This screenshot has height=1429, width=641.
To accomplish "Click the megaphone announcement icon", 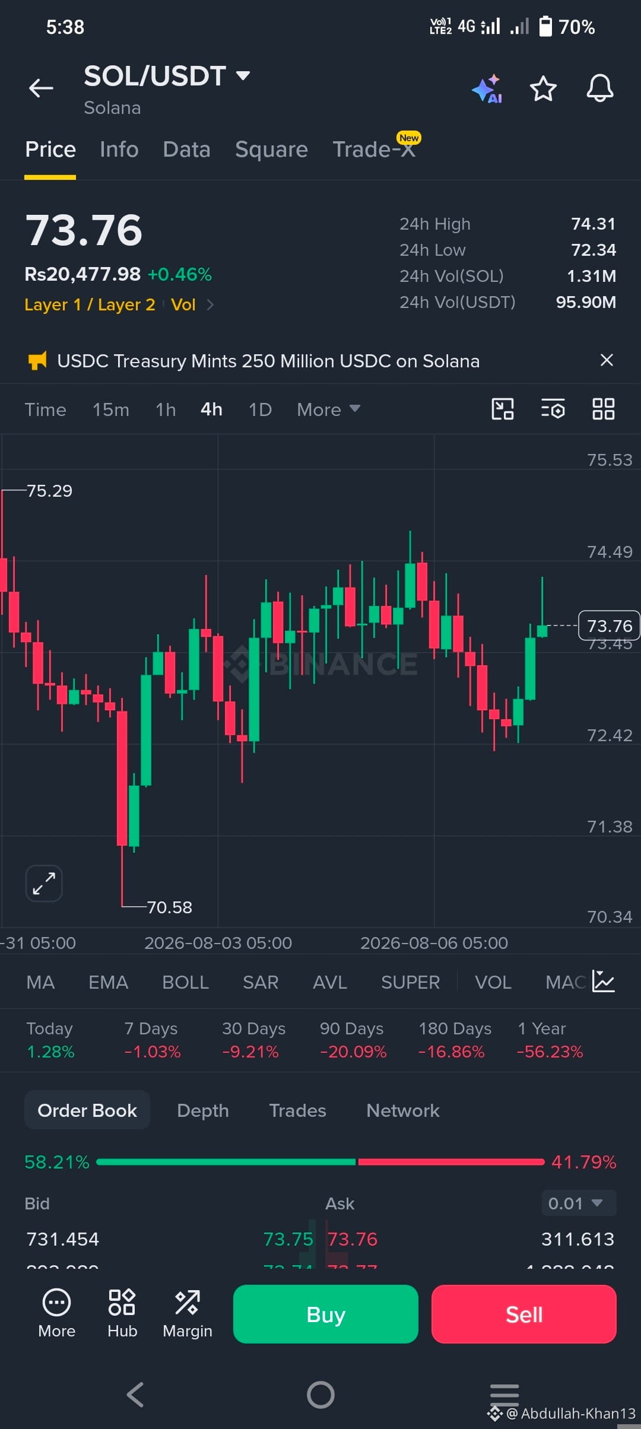I will pos(37,360).
